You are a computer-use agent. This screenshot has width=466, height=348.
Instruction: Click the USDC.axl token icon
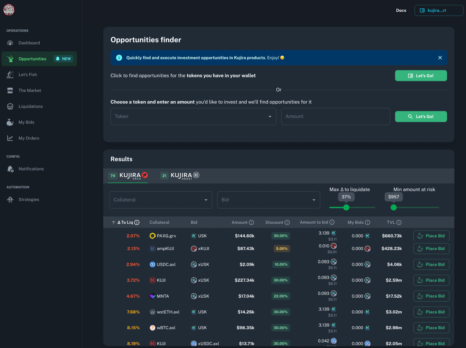coord(152,264)
